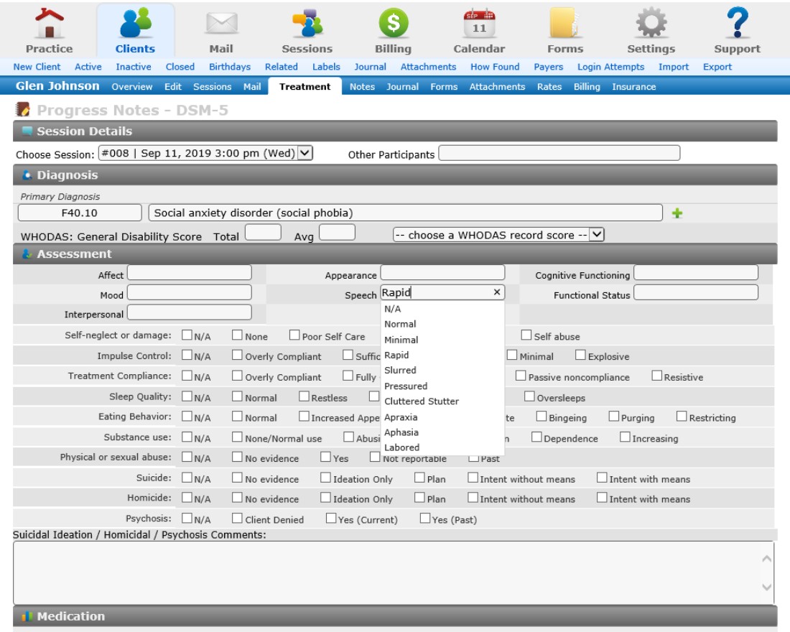This screenshot has width=790, height=632.
Task: Switch to client Rates tab
Action: pos(549,87)
